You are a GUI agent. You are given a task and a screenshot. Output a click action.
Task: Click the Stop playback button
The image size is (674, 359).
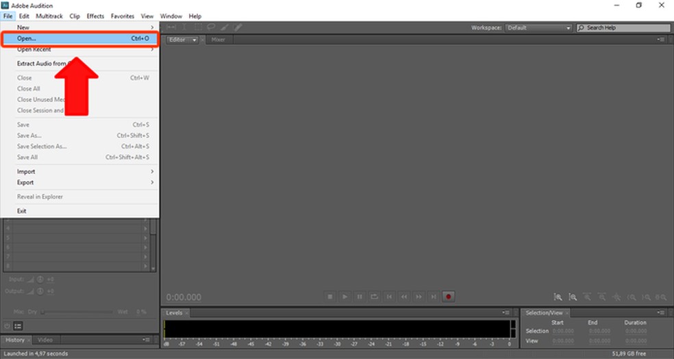[x=330, y=297]
